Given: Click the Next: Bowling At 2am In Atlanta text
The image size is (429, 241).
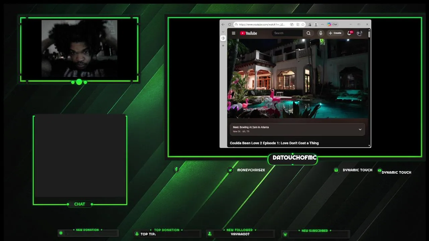Looking at the screenshot, I should (251, 127).
